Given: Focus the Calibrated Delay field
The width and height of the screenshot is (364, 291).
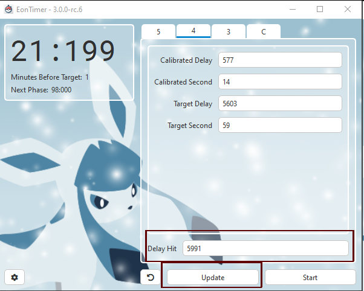Looking at the screenshot, I should tap(280, 60).
